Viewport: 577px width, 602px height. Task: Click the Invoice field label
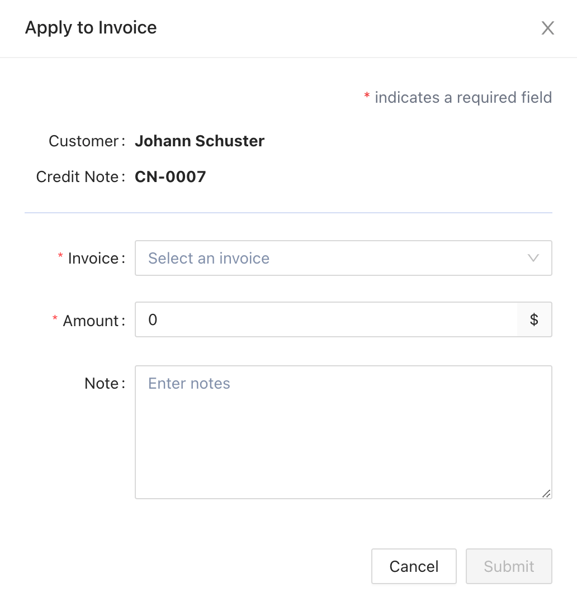point(93,259)
